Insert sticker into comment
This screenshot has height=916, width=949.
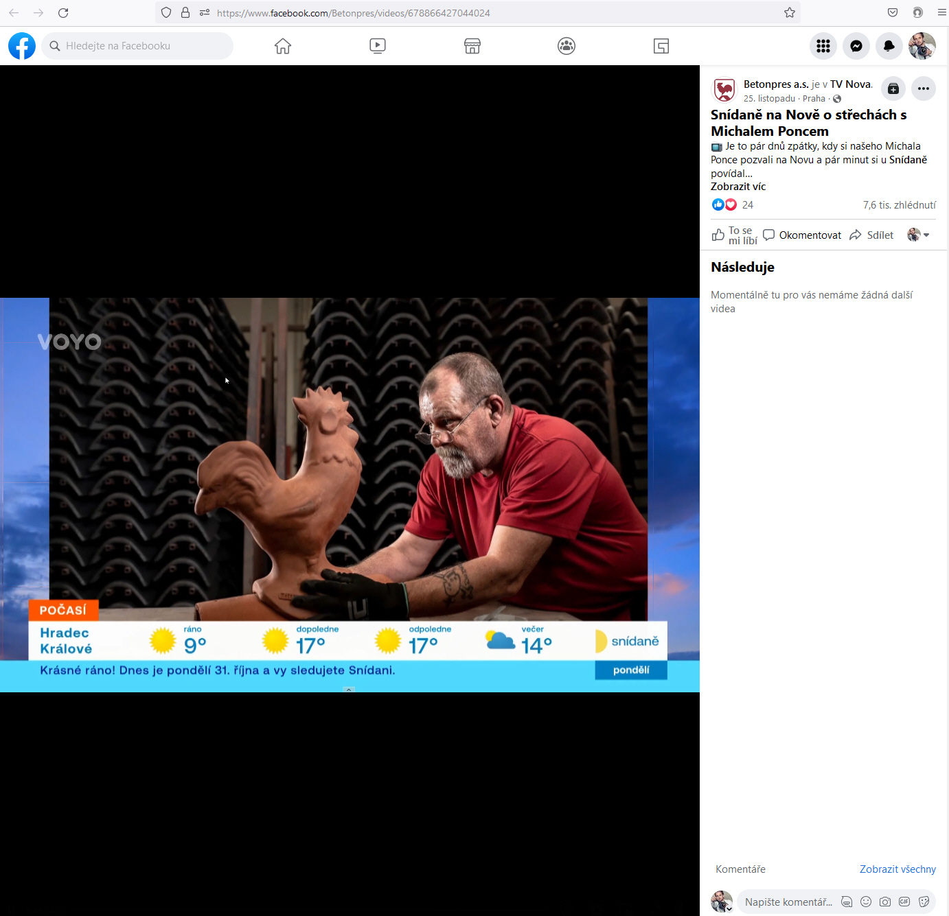point(924,902)
